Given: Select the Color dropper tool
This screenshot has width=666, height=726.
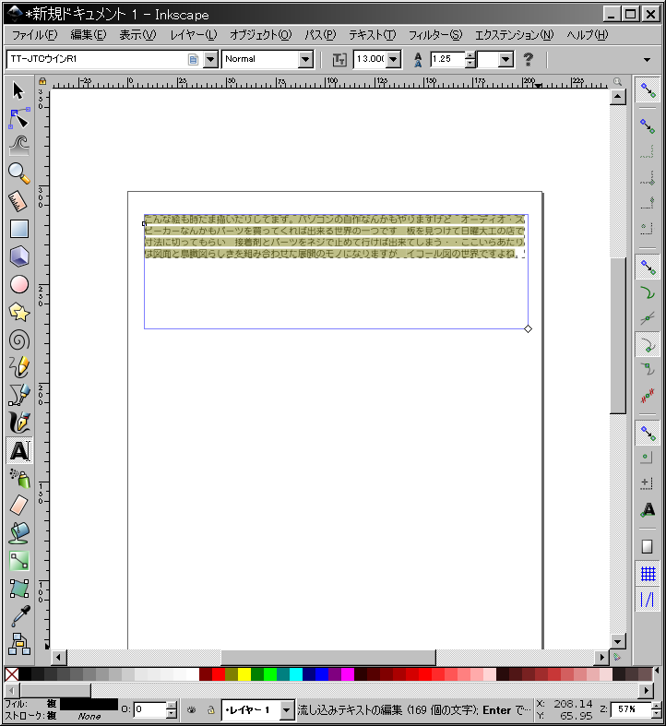Looking at the screenshot, I should click(x=18, y=616).
